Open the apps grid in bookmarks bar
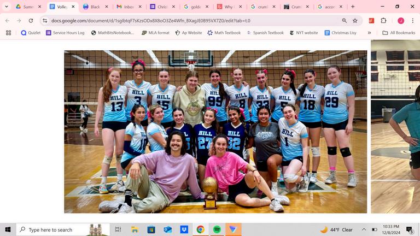The height and width of the screenshot is (236, 420). 9,33
